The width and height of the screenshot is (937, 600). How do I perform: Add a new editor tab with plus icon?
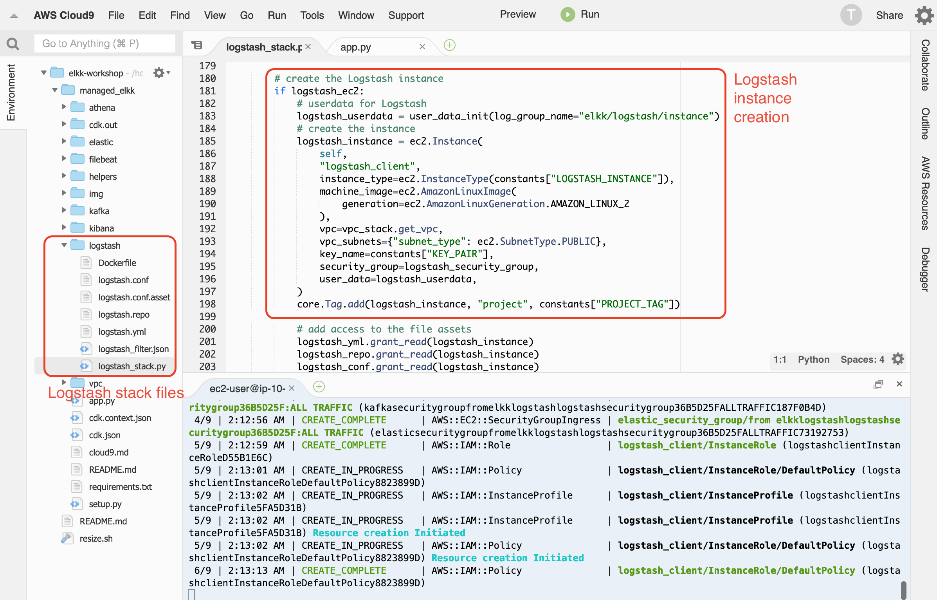tap(450, 45)
